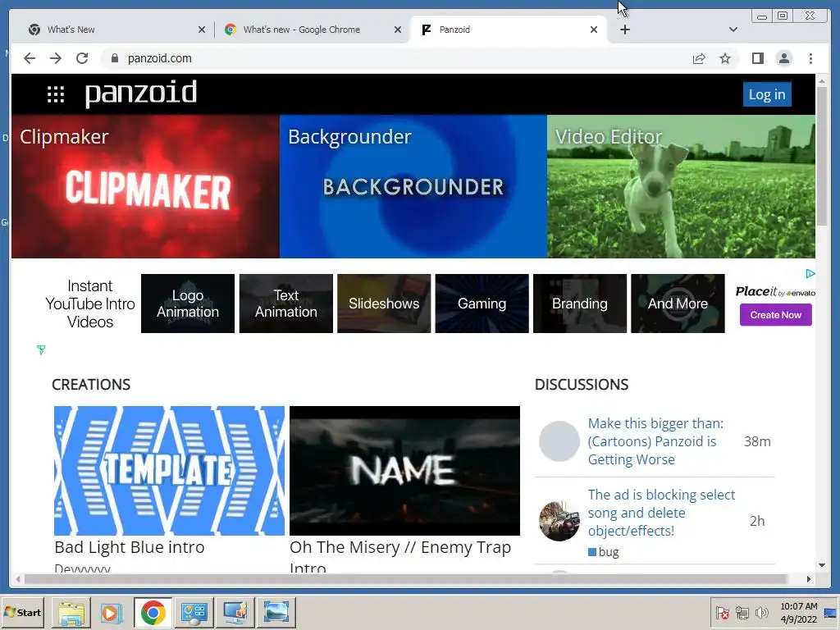Click horizontal scrollbar right arrow
The height and width of the screenshot is (630, 840).
coord(808,578)
